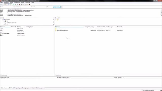
Task: Sort local list by Zuletzt geändert column
Action: 29,27
